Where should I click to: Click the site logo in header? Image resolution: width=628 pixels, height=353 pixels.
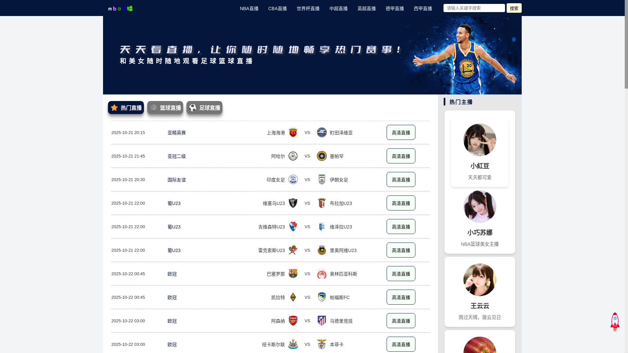tap(120, 8)
